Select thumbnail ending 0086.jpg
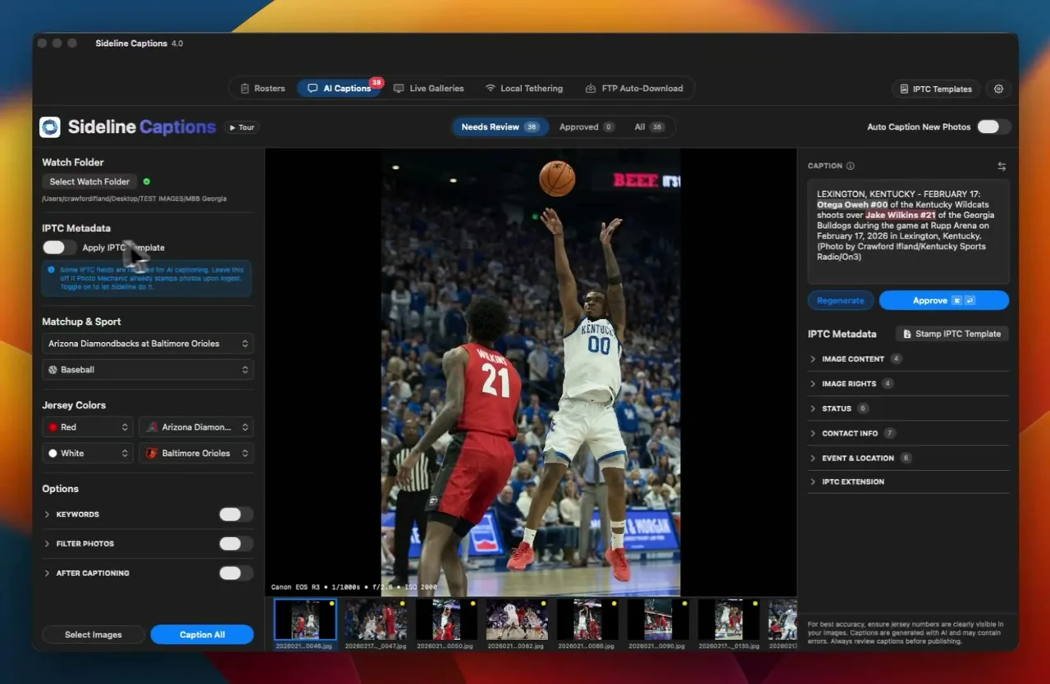This screenshot has width=1050, height=684. click(587, 619)
